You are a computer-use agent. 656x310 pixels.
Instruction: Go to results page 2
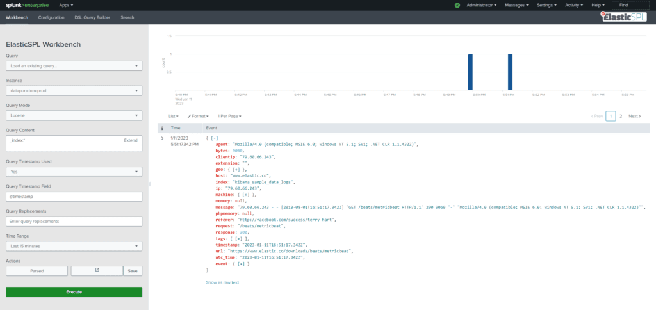coord(621,116)
